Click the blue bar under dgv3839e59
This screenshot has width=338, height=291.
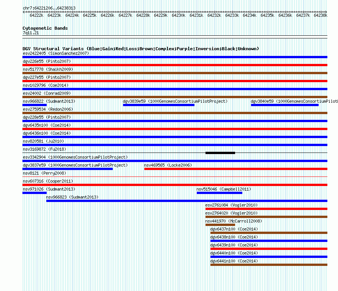click(x=159, y=105)
